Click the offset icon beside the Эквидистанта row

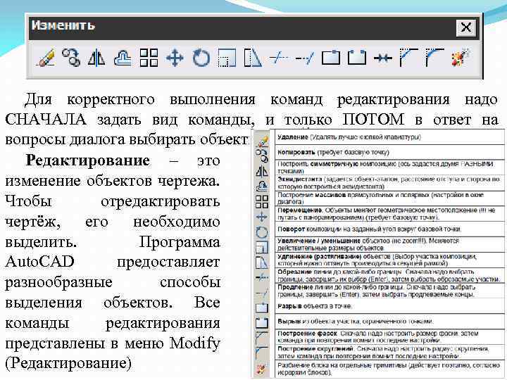[262, 186]
